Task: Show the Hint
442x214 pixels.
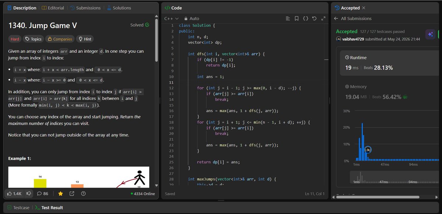Action: point(85,39)
